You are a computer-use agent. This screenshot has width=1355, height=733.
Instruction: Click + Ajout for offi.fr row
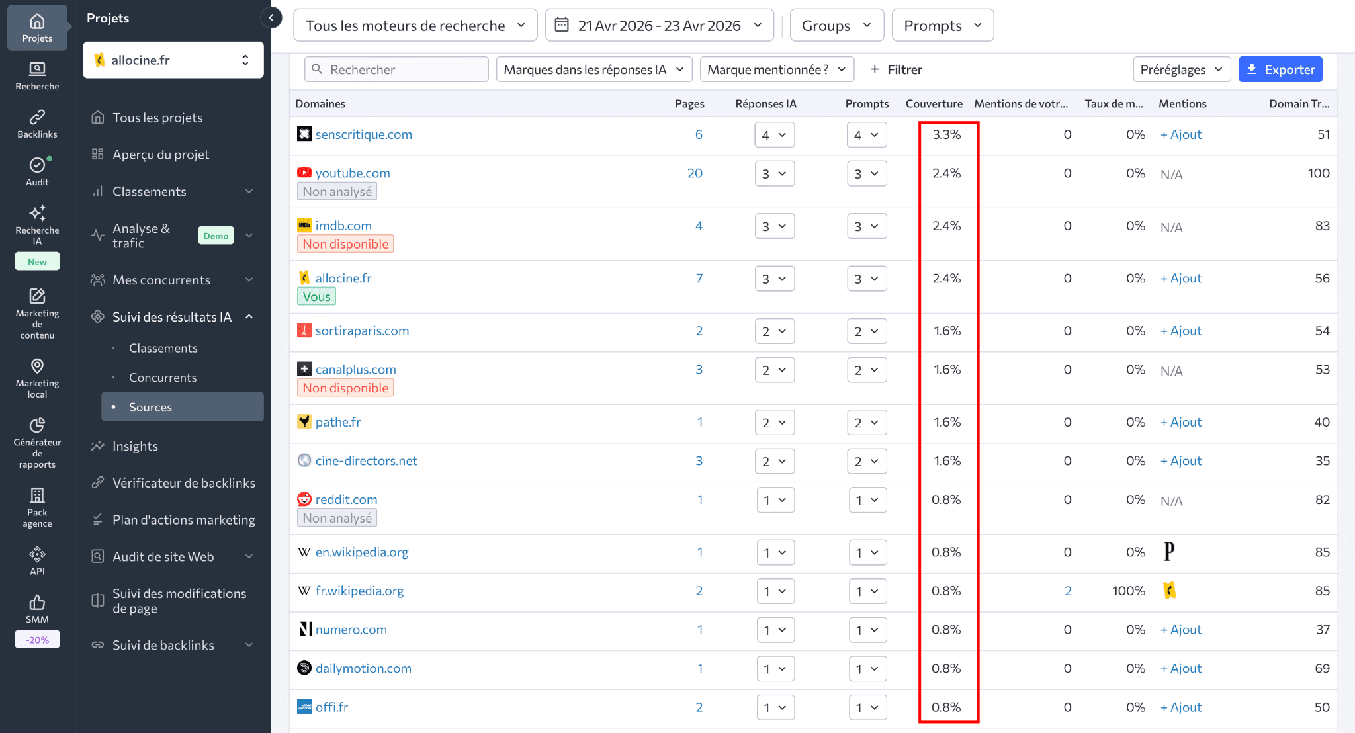point(1181,707)
